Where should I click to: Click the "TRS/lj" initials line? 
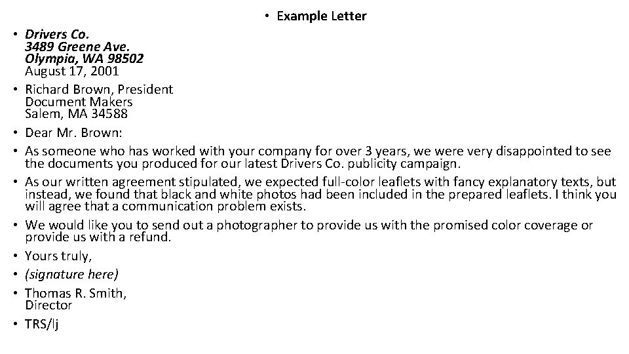[x=42, y=324]
